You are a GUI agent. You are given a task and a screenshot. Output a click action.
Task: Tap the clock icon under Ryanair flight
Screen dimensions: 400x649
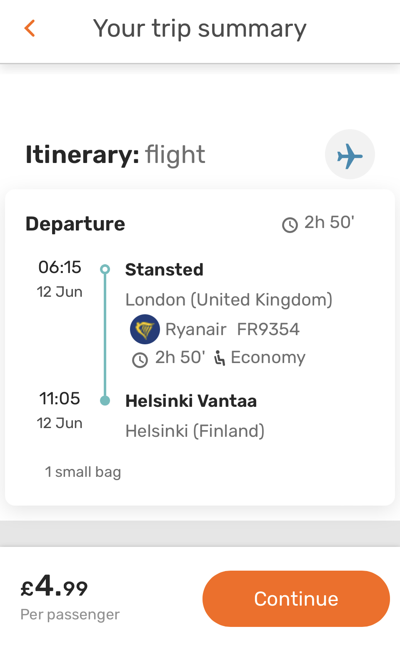pos(140,360)
